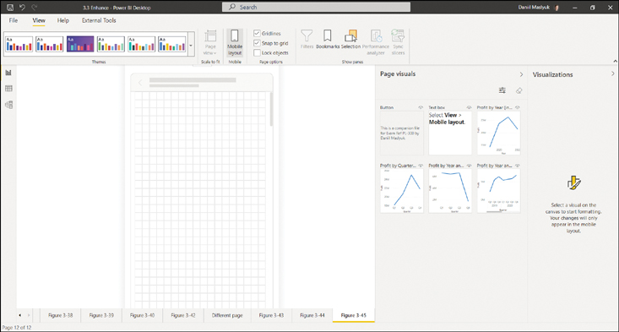Apply the sixth theme swatch

(172, 44)
